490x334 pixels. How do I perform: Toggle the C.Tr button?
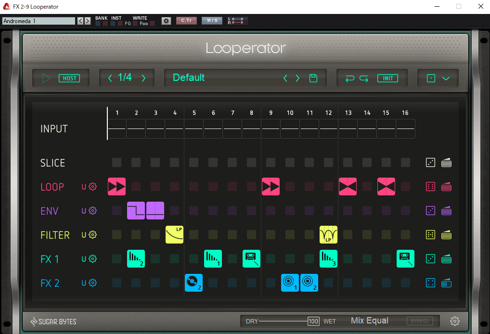186,21
